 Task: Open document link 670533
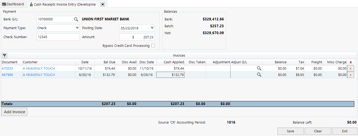tap(7, 69)
